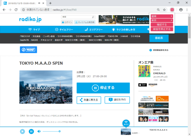This screenshot has width=191, height=136.
Task: Click the ログイン button
Action: (x=67, y=22)
